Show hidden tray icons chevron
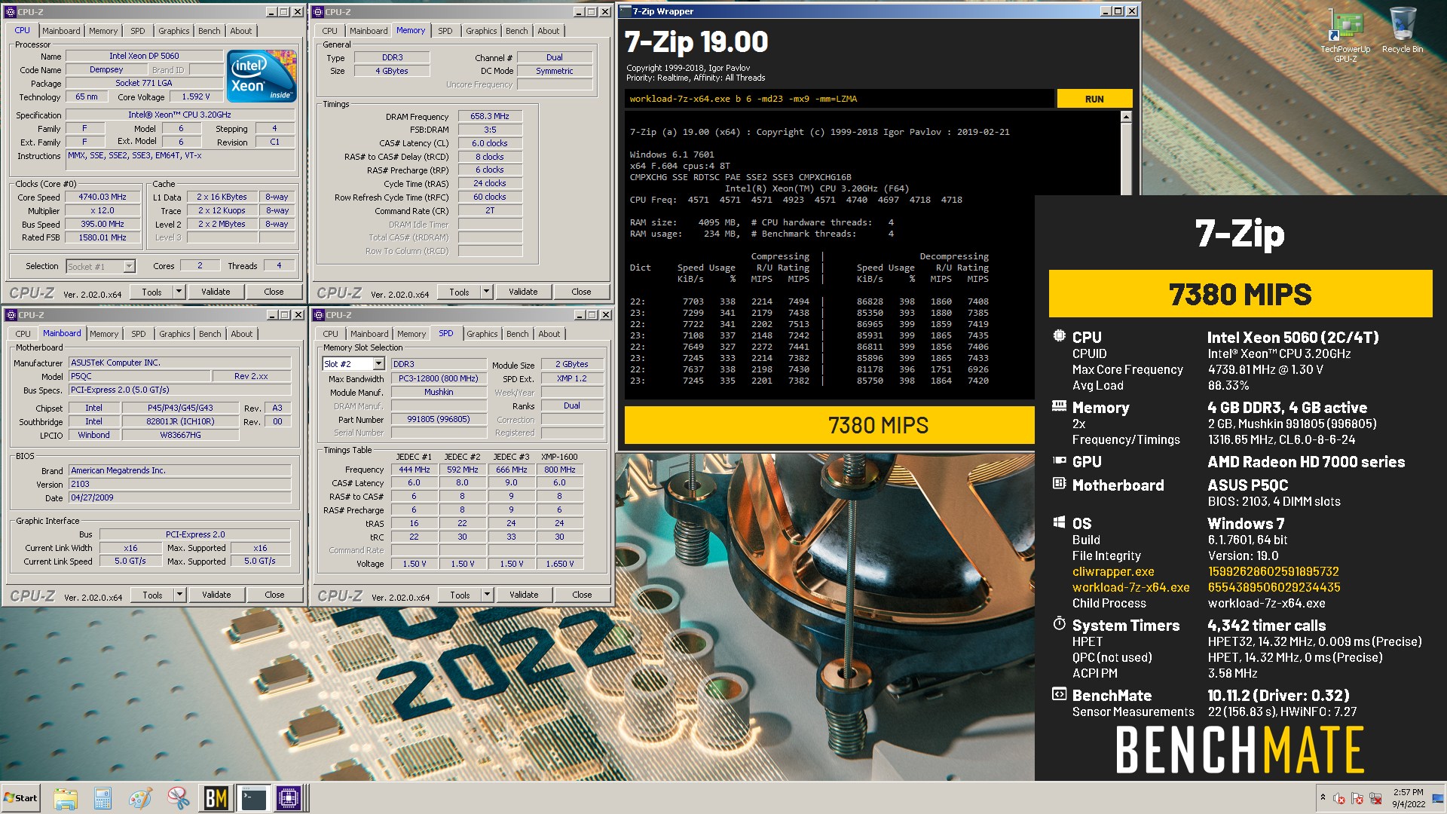The width and height of the screenshot is (1447, 814). point(1323,797)
